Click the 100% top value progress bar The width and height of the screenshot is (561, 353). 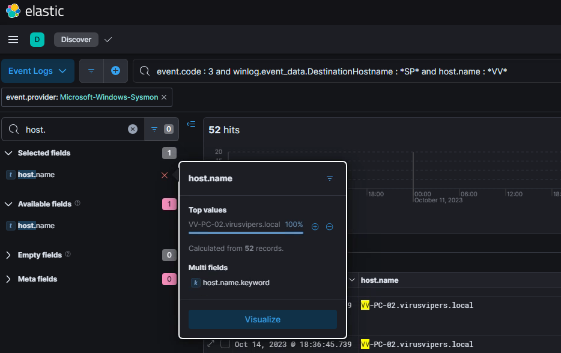tap(246, 233)
